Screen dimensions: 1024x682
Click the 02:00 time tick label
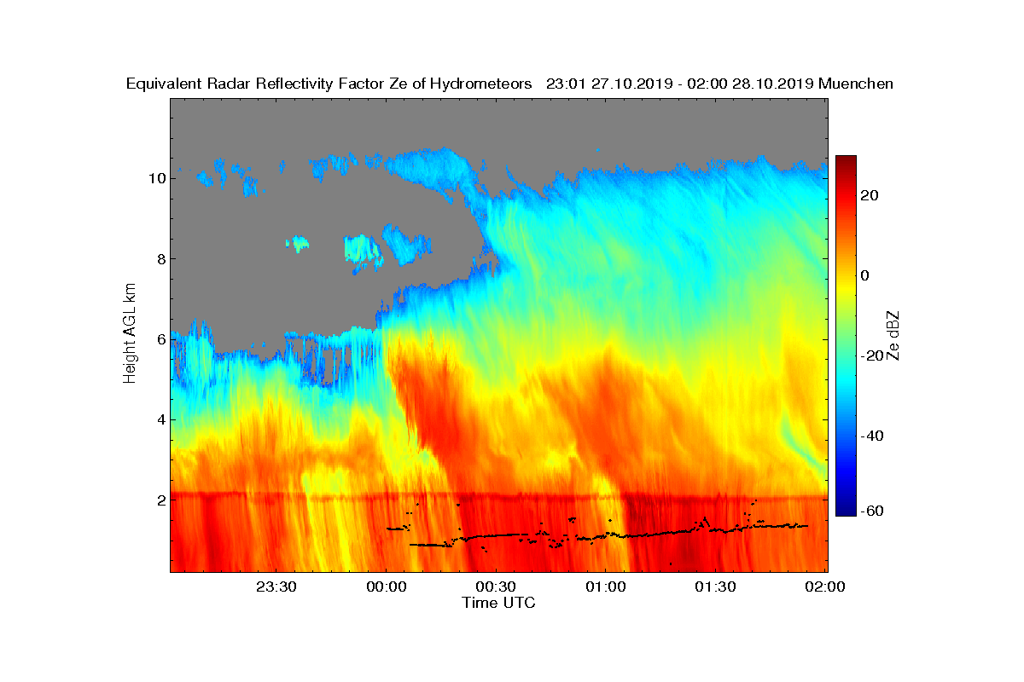pos(825,587)
